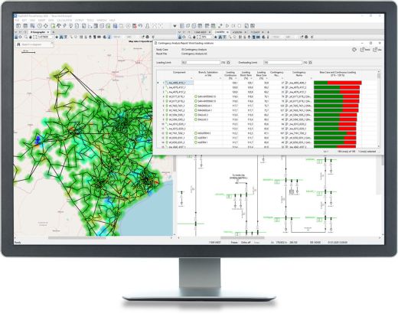The width and height of the screenshot is (398, 317).
Task: Click the zoom magnifier in the geographic diagram toolbar
Action: (26, 38)
